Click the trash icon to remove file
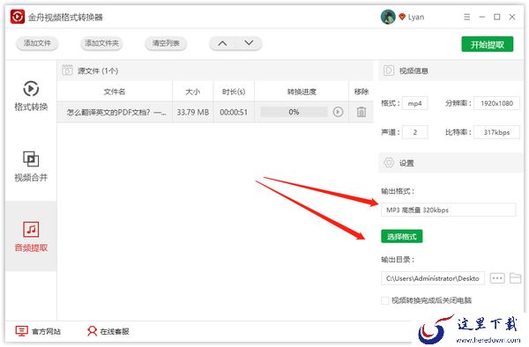Image resolution: width=529 pixels, height=347 pixels. pyautogui.click(x=361, y=112)
